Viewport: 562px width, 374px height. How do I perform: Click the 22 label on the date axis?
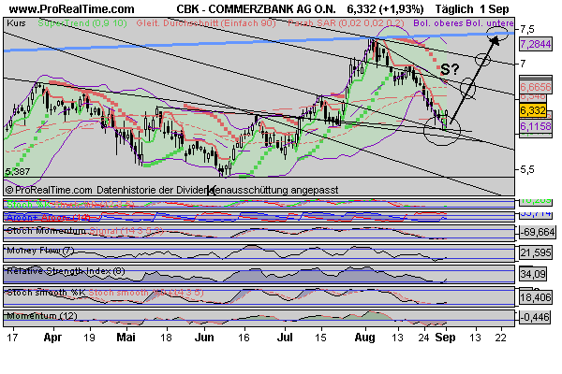(x=501, y=338)
